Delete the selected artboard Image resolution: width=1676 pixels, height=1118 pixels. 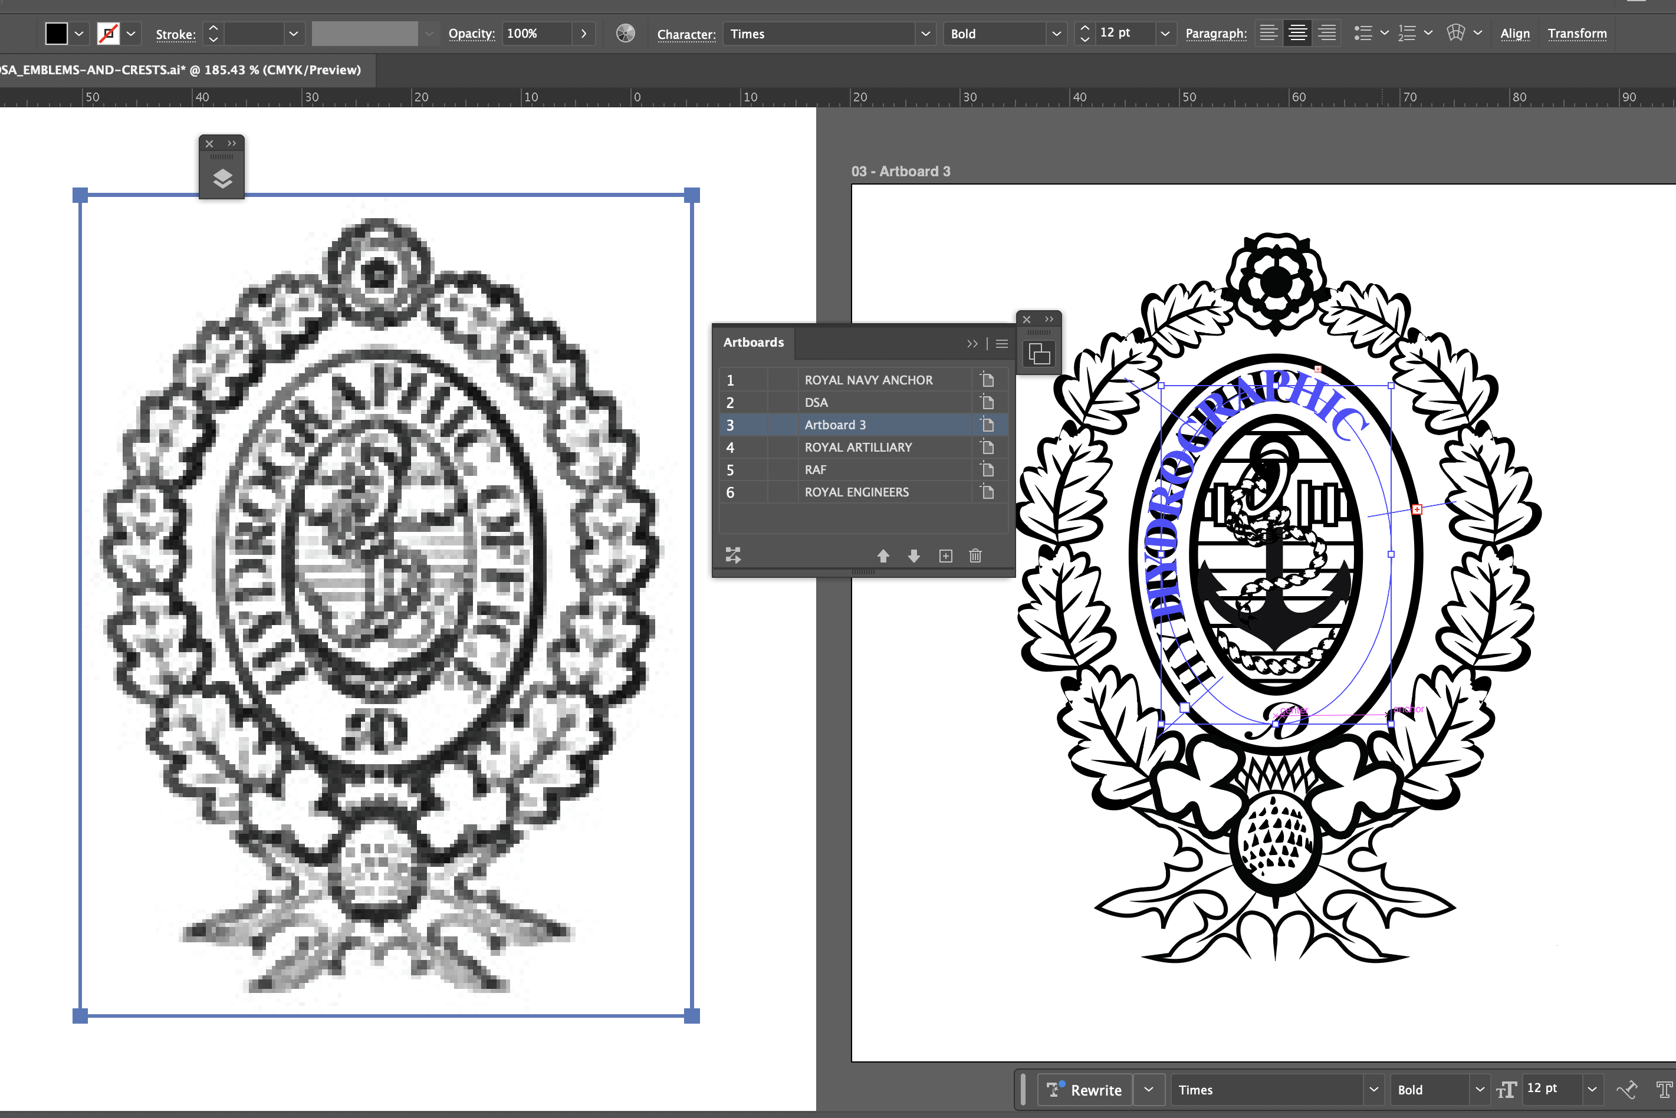point(975,556)
